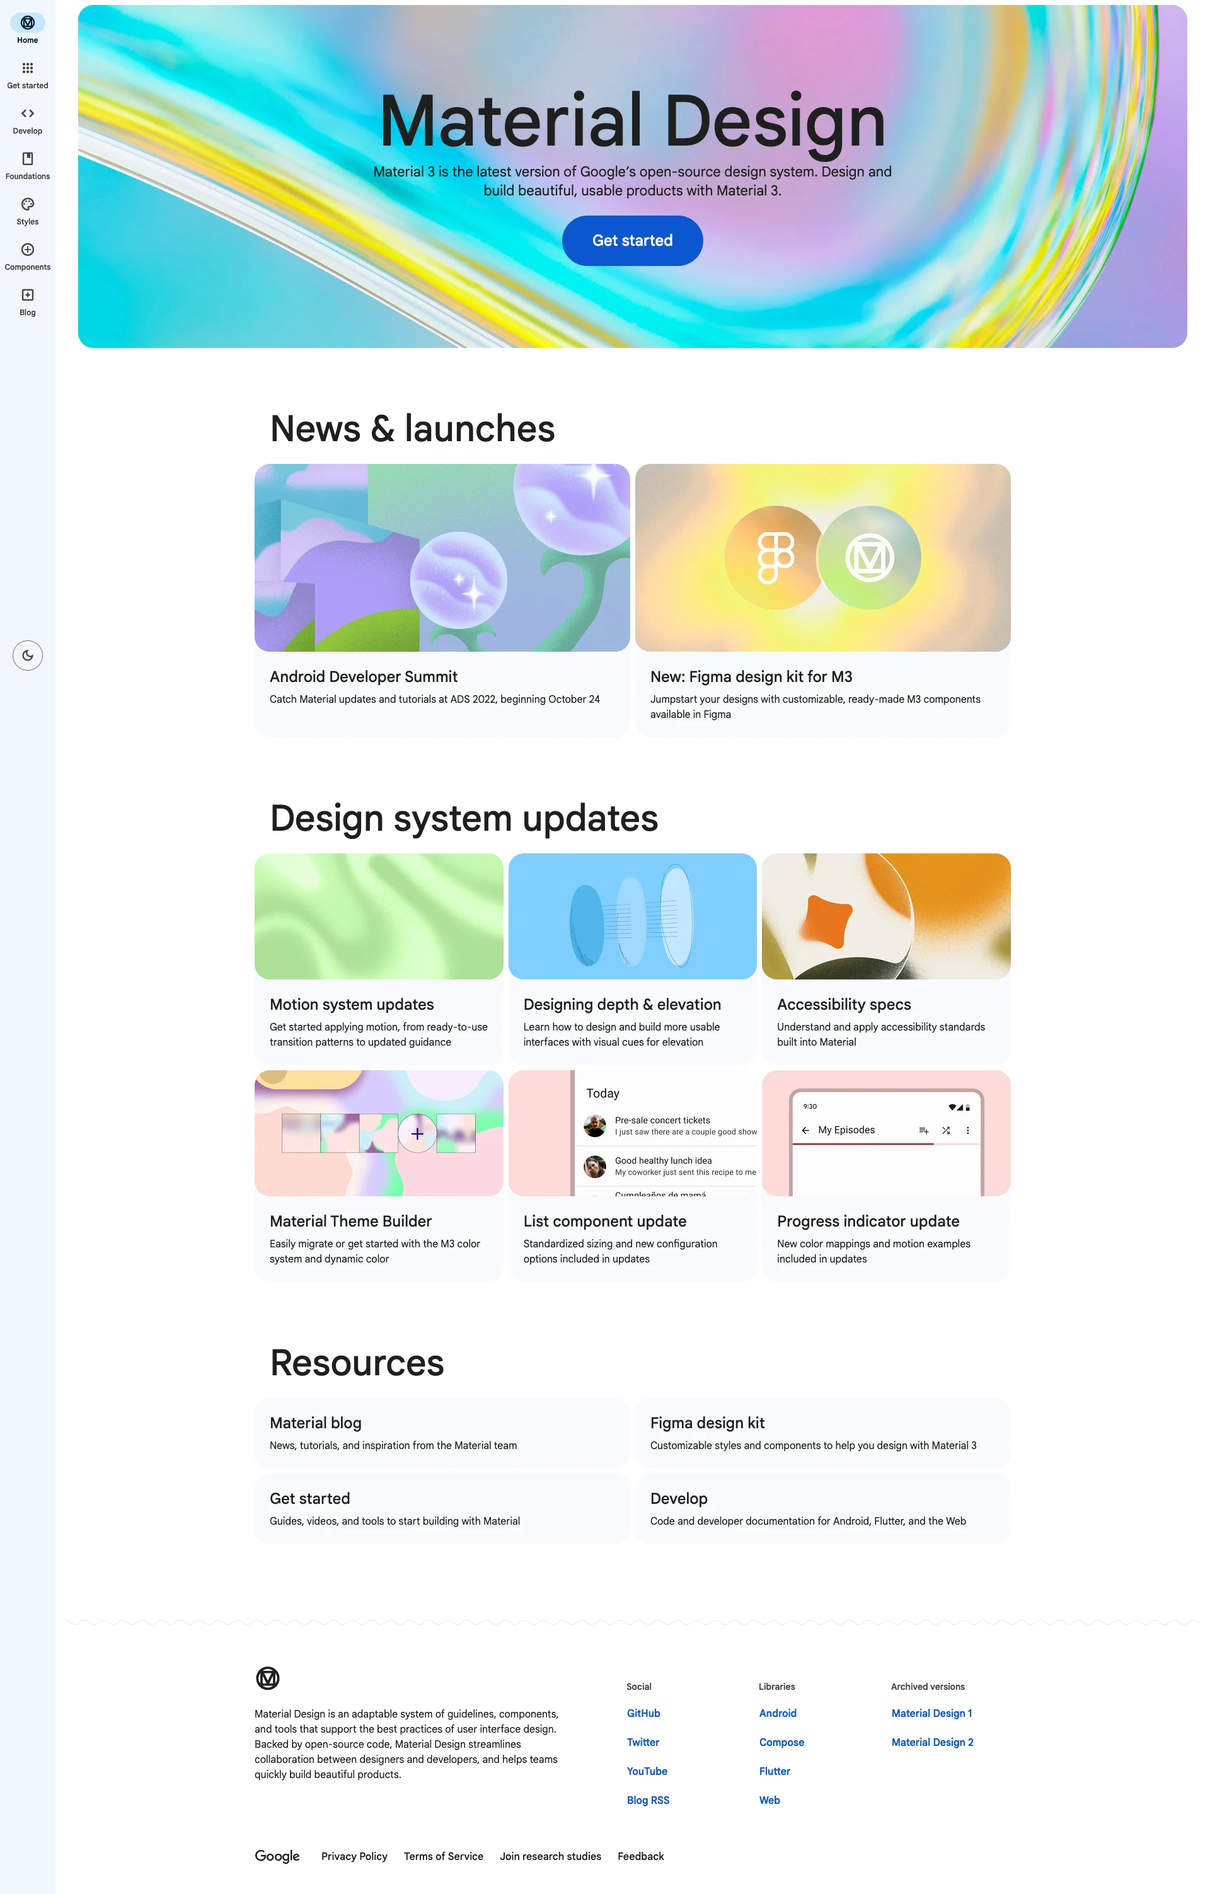This screenshot has height=1894, width=1210.
Task: Open the Compose library link
Action: [x=781, y=1742]
